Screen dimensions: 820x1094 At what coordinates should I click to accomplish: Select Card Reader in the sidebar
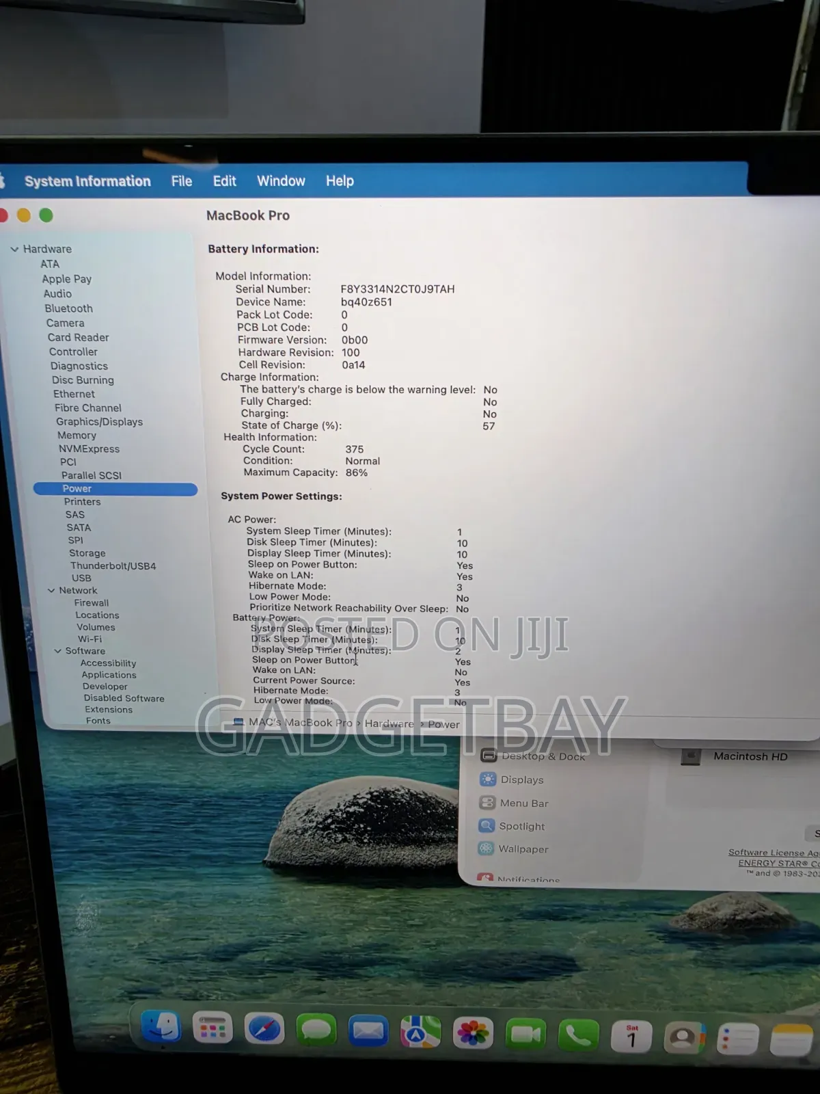click(78, 337)
